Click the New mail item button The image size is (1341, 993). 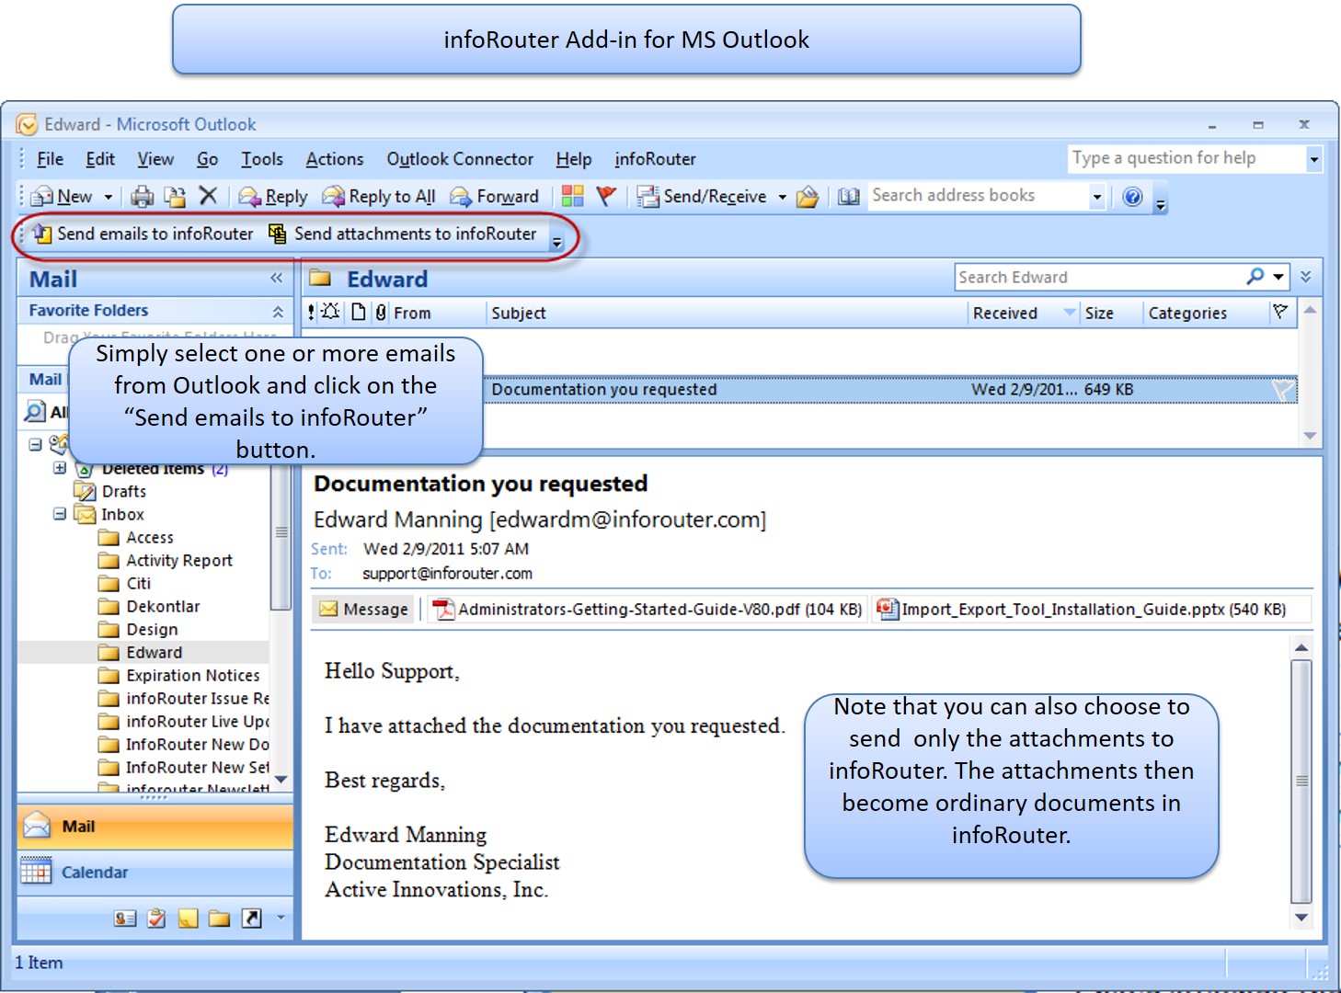pos(62,196)
